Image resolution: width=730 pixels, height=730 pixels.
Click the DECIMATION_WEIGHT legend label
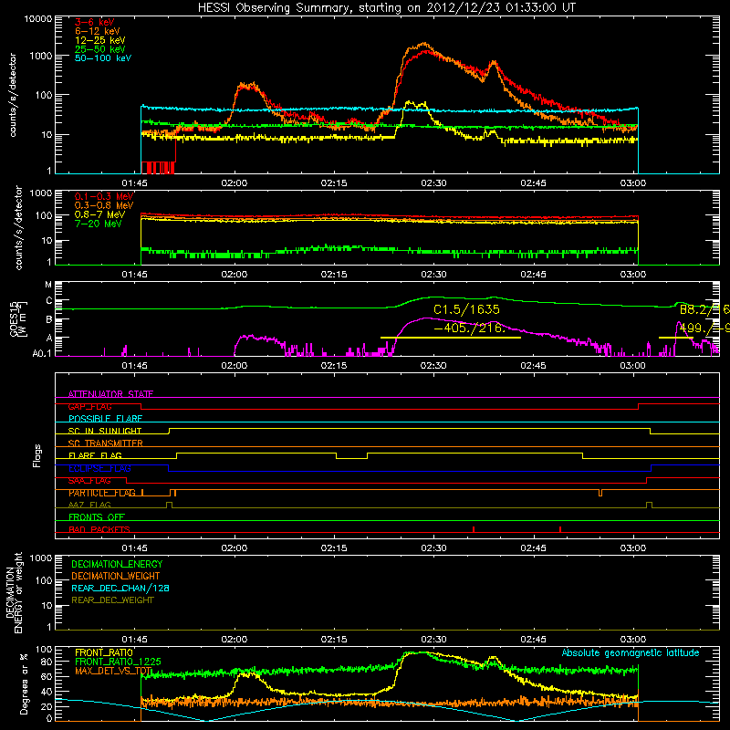coord(116,576)
